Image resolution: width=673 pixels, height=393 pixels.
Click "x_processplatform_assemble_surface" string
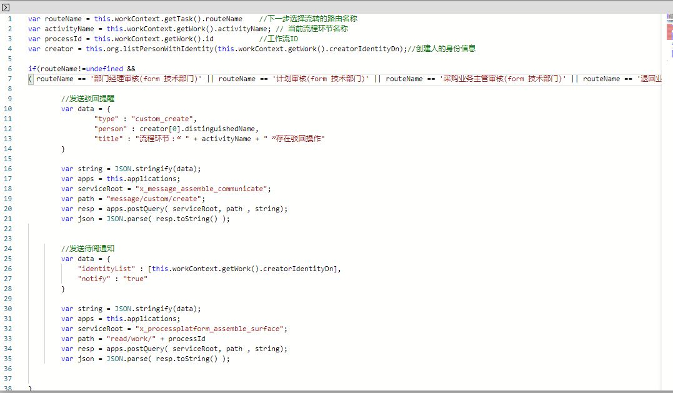(x=209, y=329)
